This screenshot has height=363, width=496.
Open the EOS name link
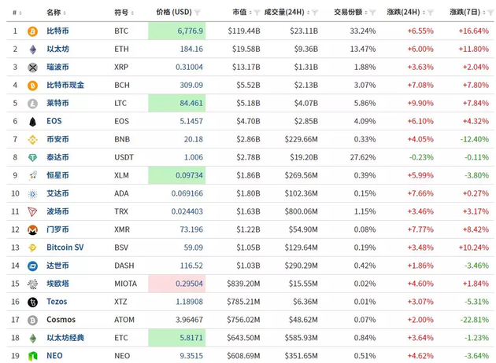pos(54,121)
